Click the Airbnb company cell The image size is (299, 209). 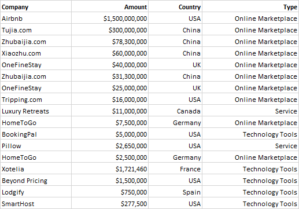36,18
